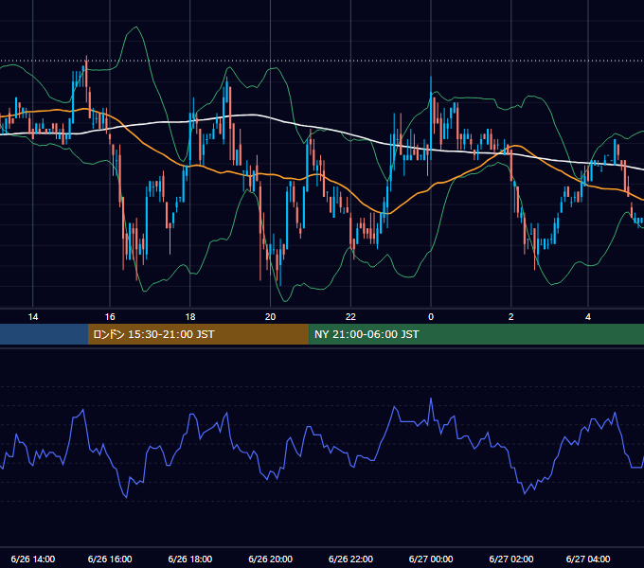Click the 20 hour axis label
Screen dimensions: 644x568
[x=270, y=317]
